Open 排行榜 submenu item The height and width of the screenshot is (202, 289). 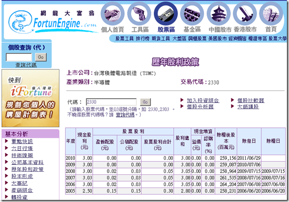click(142, 39)
